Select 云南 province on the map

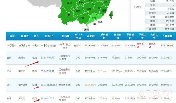pyautogui.click(x=68, y=15)
